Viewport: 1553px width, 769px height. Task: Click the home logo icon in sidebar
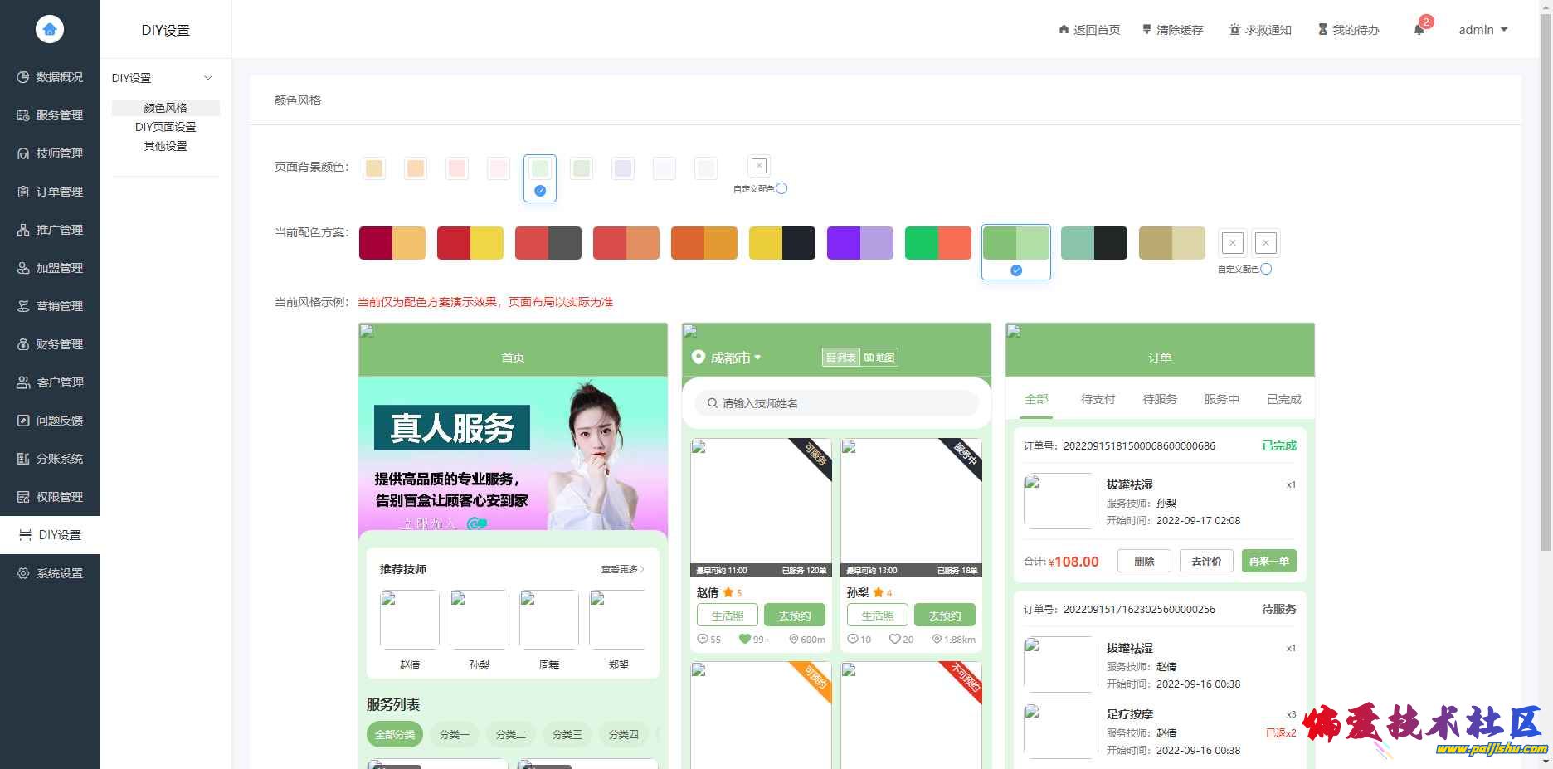(x=50, y=29)
